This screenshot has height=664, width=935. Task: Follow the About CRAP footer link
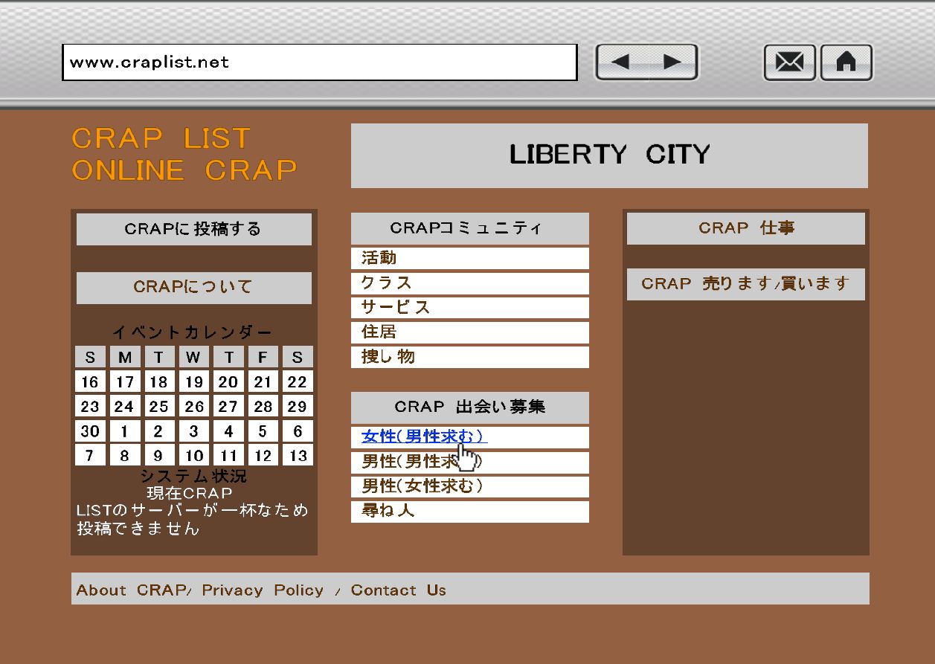coord(131,590)
